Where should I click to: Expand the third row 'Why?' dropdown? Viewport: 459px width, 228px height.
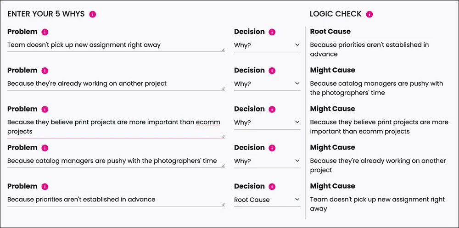click(267, 122)
